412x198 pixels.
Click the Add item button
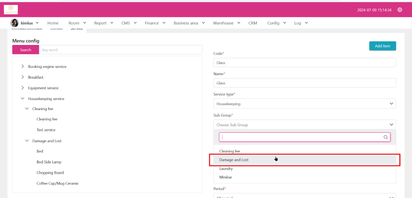click(382, 46)
